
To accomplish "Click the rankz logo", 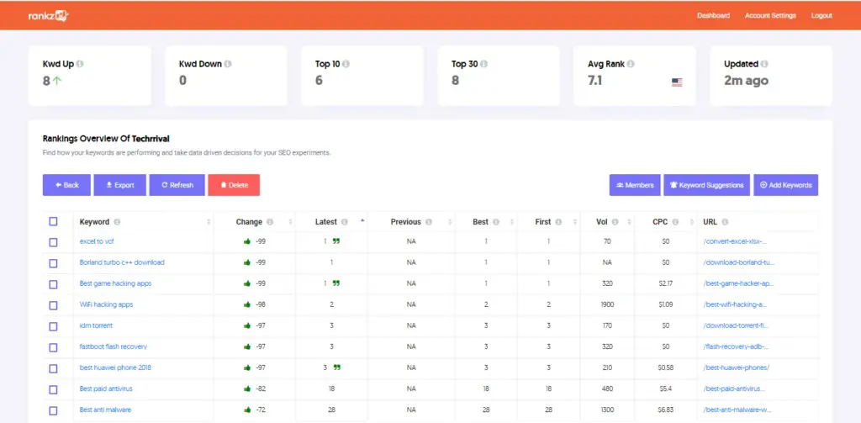I will tap(48, 16).
